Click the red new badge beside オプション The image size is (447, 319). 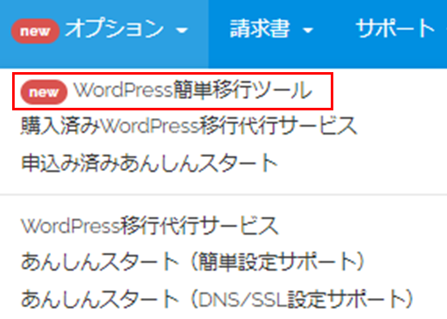click(x=35, y=28)
